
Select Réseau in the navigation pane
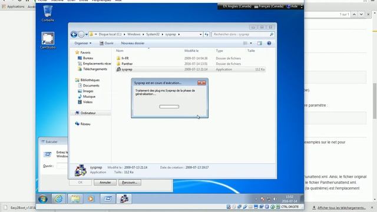point(85,124)
